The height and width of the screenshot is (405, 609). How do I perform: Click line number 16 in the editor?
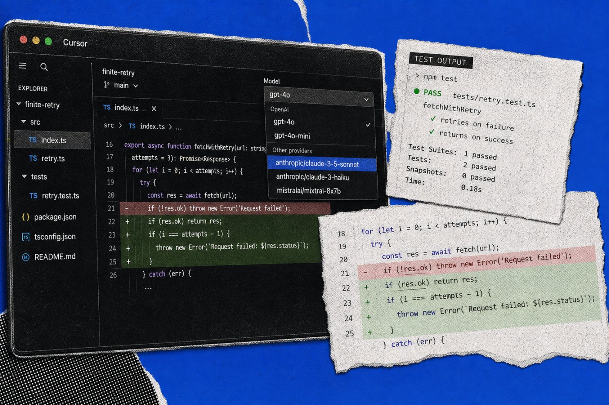109,144
